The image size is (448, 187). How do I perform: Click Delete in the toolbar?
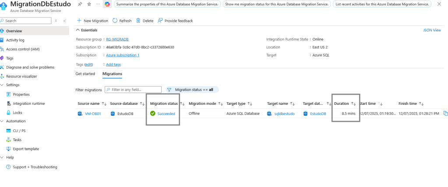pyautogui.click(x=145, y=21)
